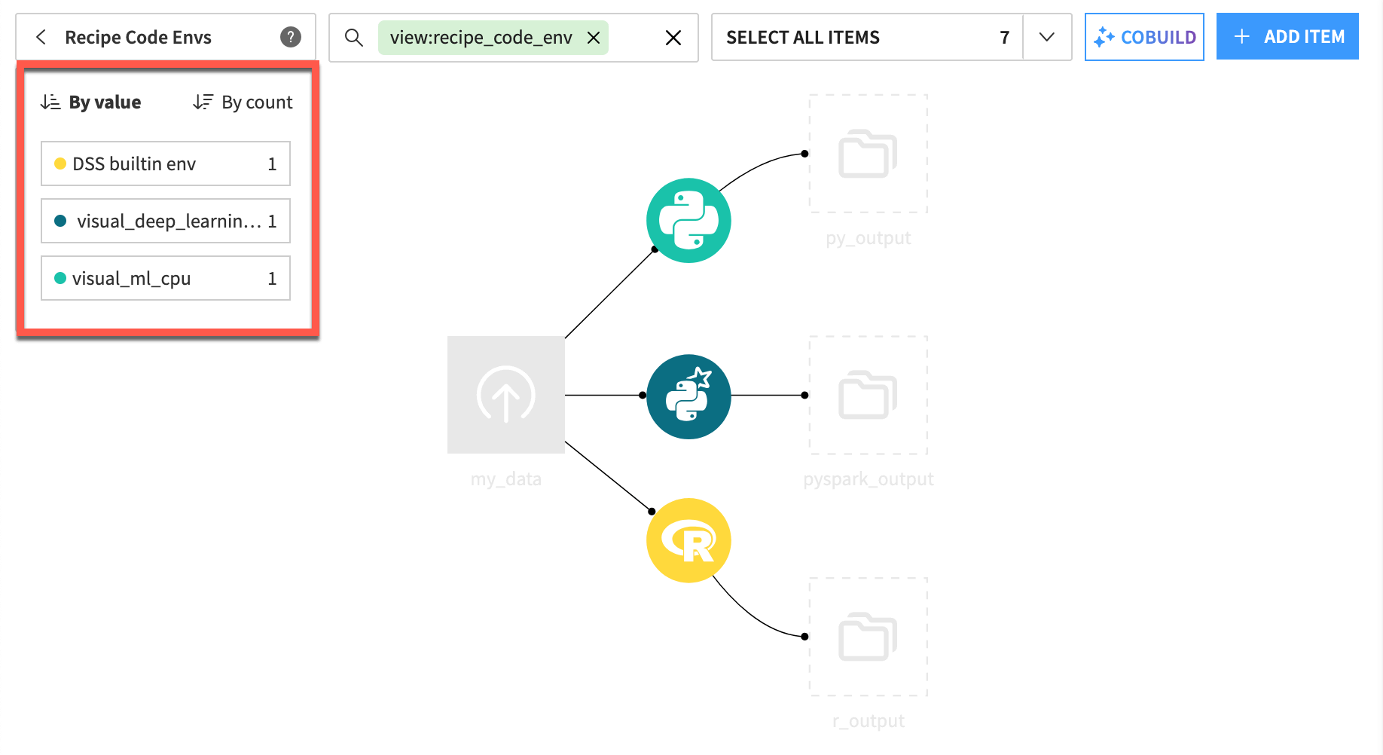The width and height of the screenshot is (1383, 755).
Task: Remove the view:recipe_code_env filter tag
Action: click(x=594, y=38)
